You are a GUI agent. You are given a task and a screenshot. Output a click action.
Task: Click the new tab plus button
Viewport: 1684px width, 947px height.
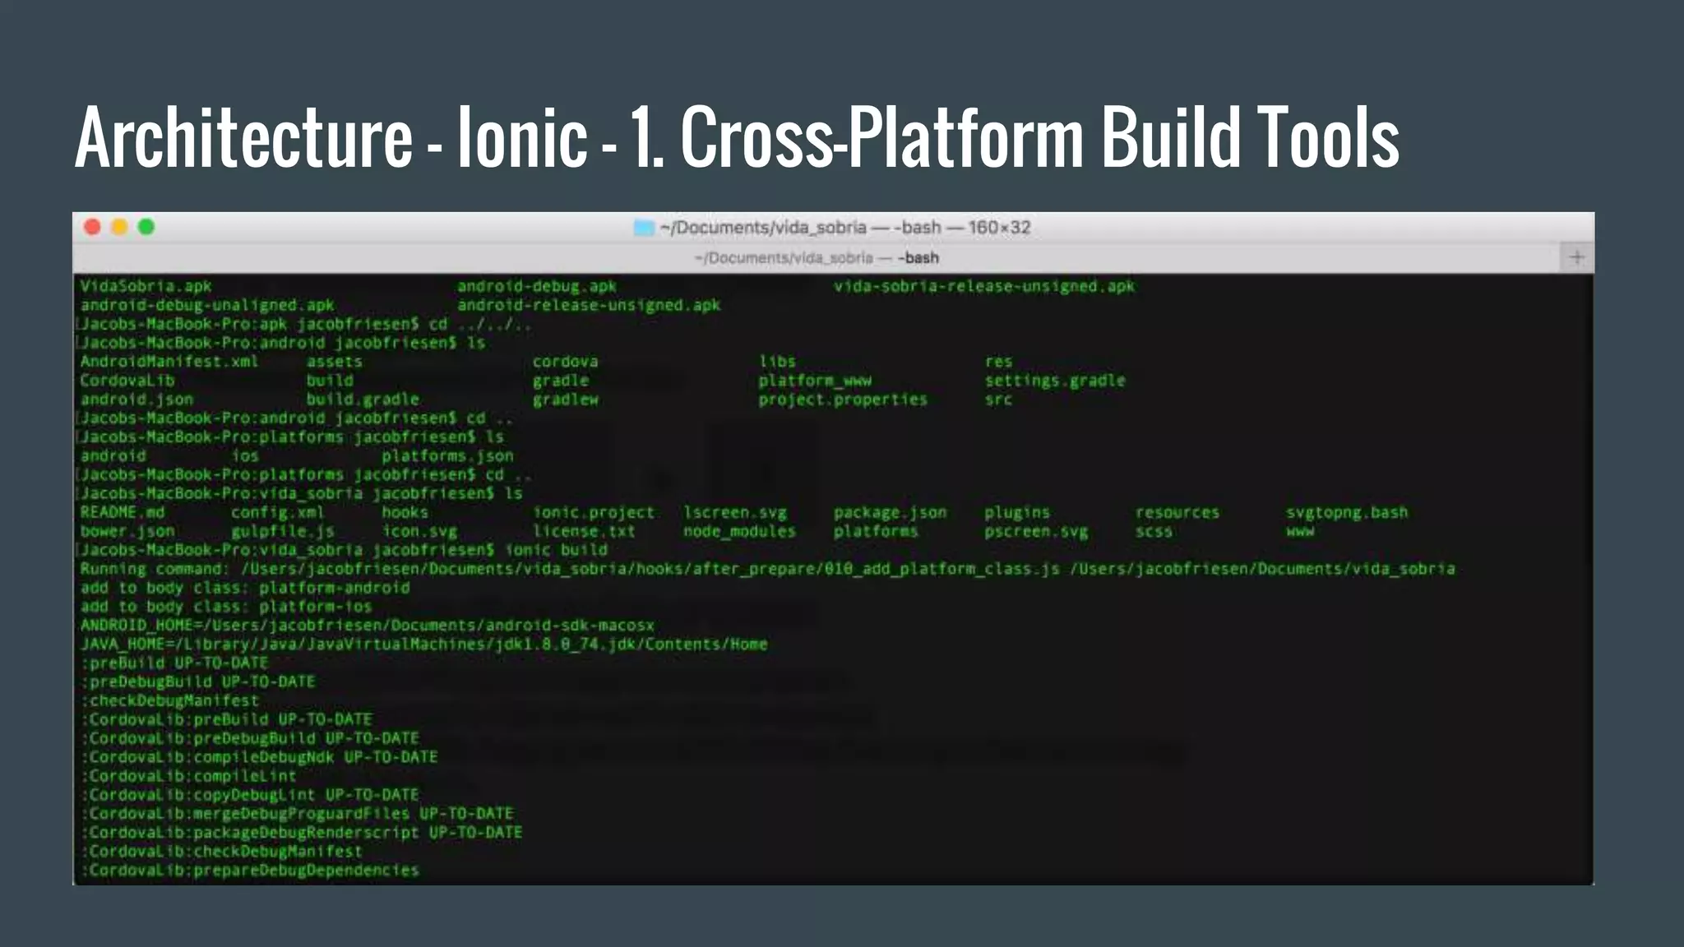(1576, 258)
